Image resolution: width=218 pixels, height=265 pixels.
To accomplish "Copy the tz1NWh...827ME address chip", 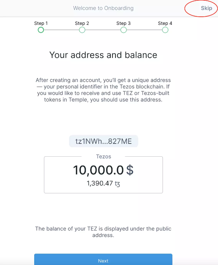I will coord(103,141).
